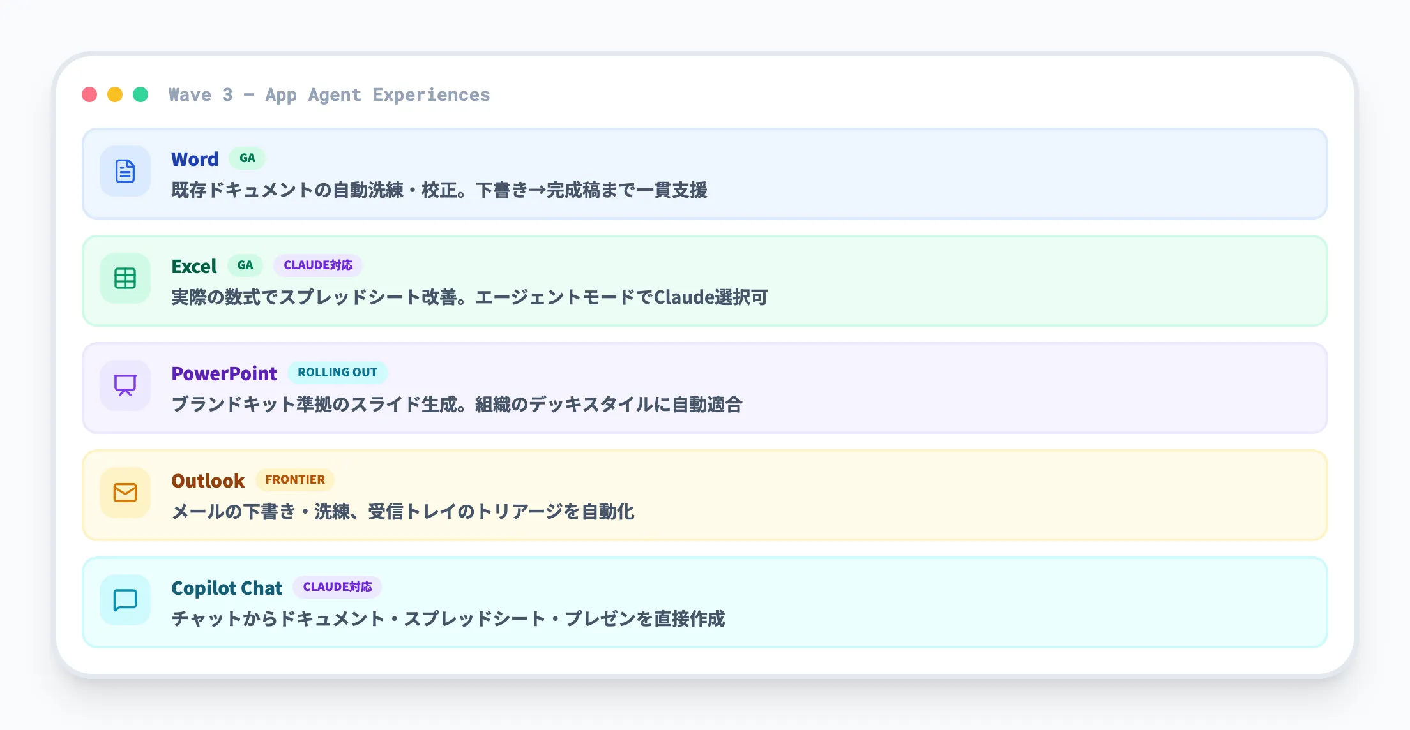1410x730 pixels.
Task: Click the FRONTIER badge on Outlook row
Action: tap(295, 479)
